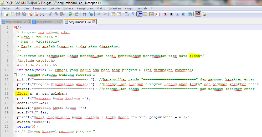Click the last toolbar icon after ABC
The width and height of the screenshot is (262, 137).
[204, 14]
